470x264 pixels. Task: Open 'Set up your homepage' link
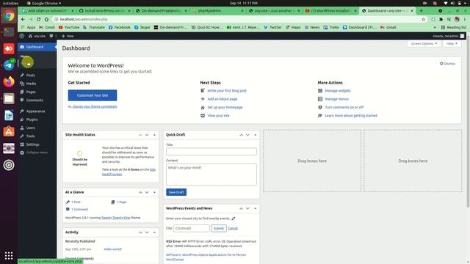225,107
